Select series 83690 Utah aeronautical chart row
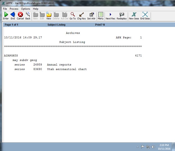The width and height of the screenshot is (175, 151). pos(50,69)
